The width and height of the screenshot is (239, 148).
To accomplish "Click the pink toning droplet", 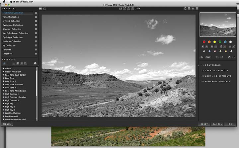I will click(215, 51).
